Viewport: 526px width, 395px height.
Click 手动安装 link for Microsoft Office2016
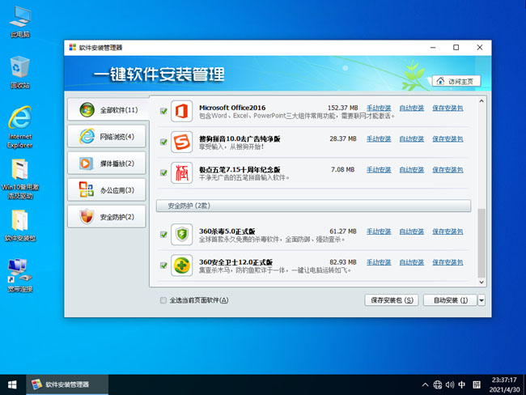[x=379, y=108]
